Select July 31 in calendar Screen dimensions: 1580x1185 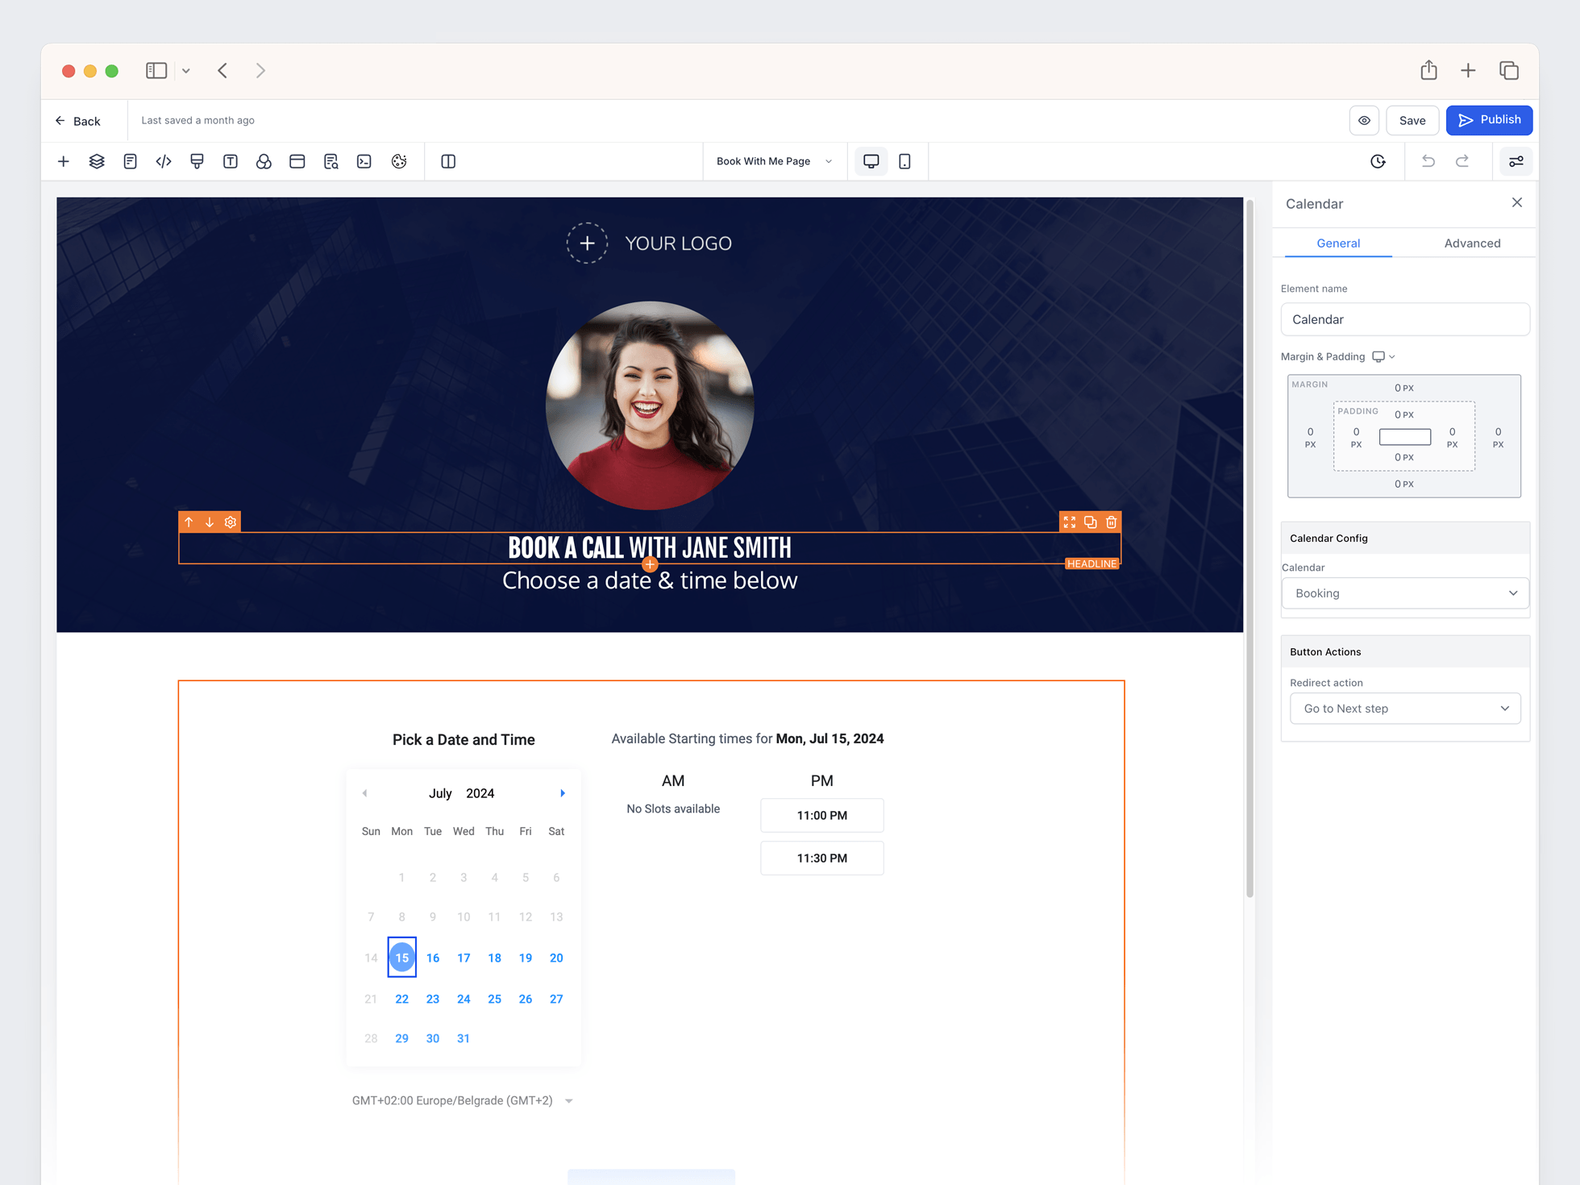coord(464,1038)
